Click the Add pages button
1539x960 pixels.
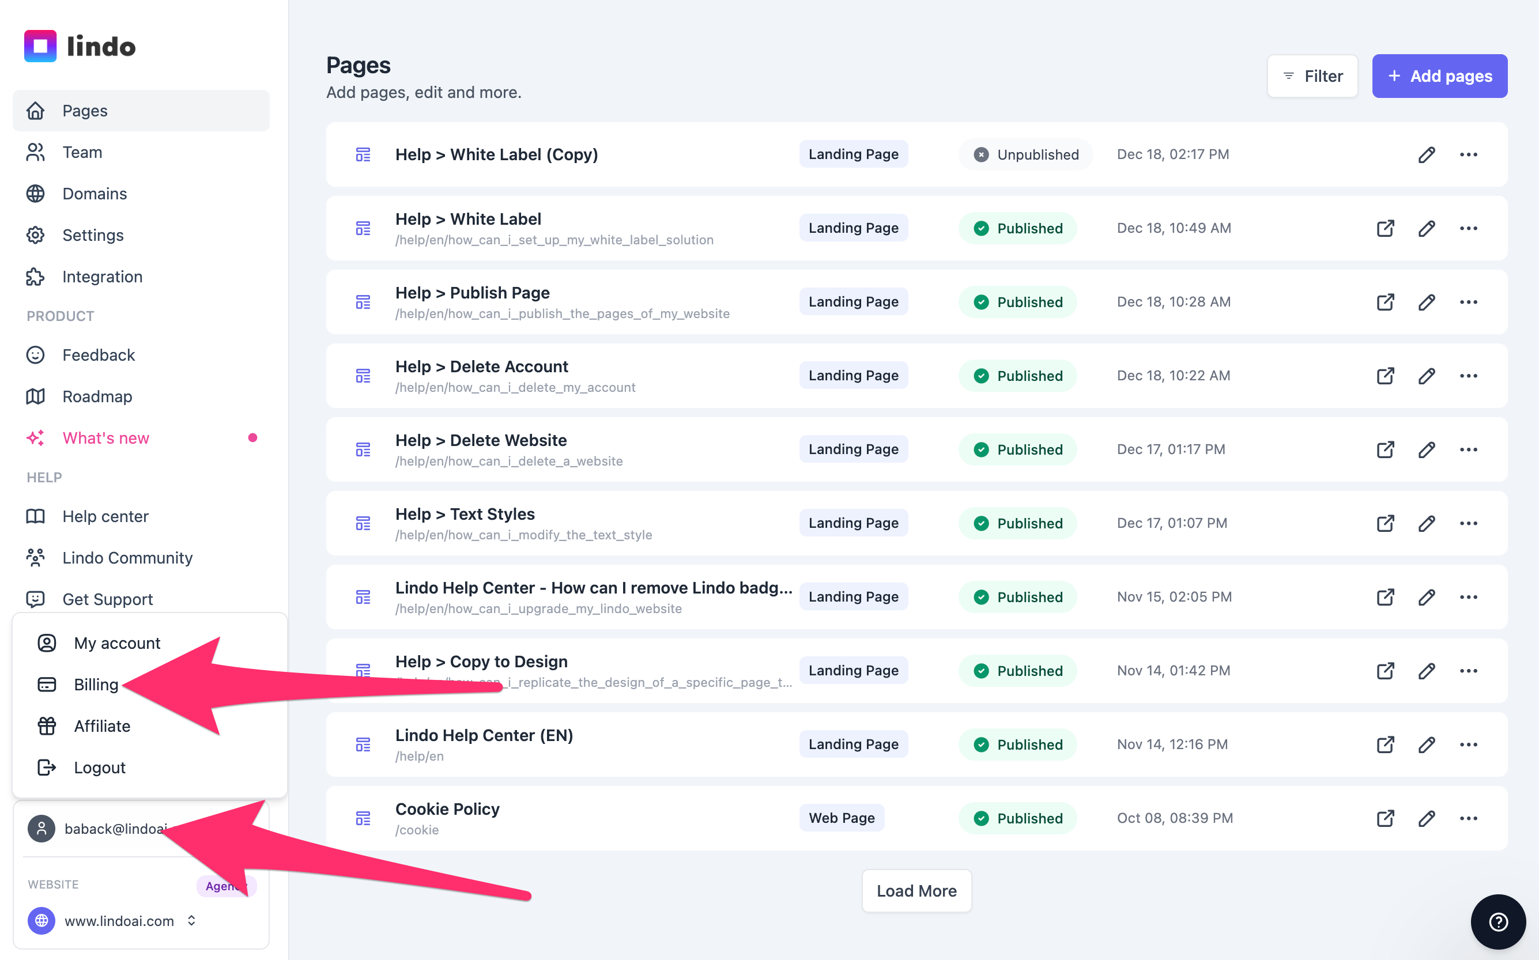1439,76
